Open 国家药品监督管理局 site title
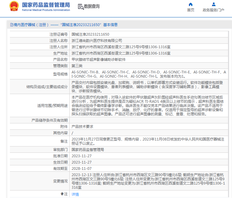 click(x=46, y=5)
